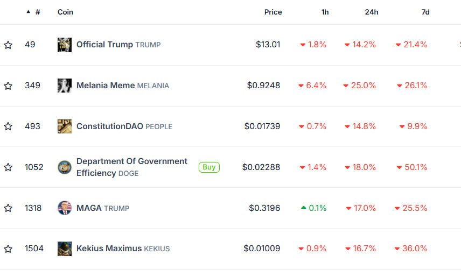Click the MAGA TRUMP coin avatar
The width and height of the screenshot is (461, 276).
(x=65, y=208)
